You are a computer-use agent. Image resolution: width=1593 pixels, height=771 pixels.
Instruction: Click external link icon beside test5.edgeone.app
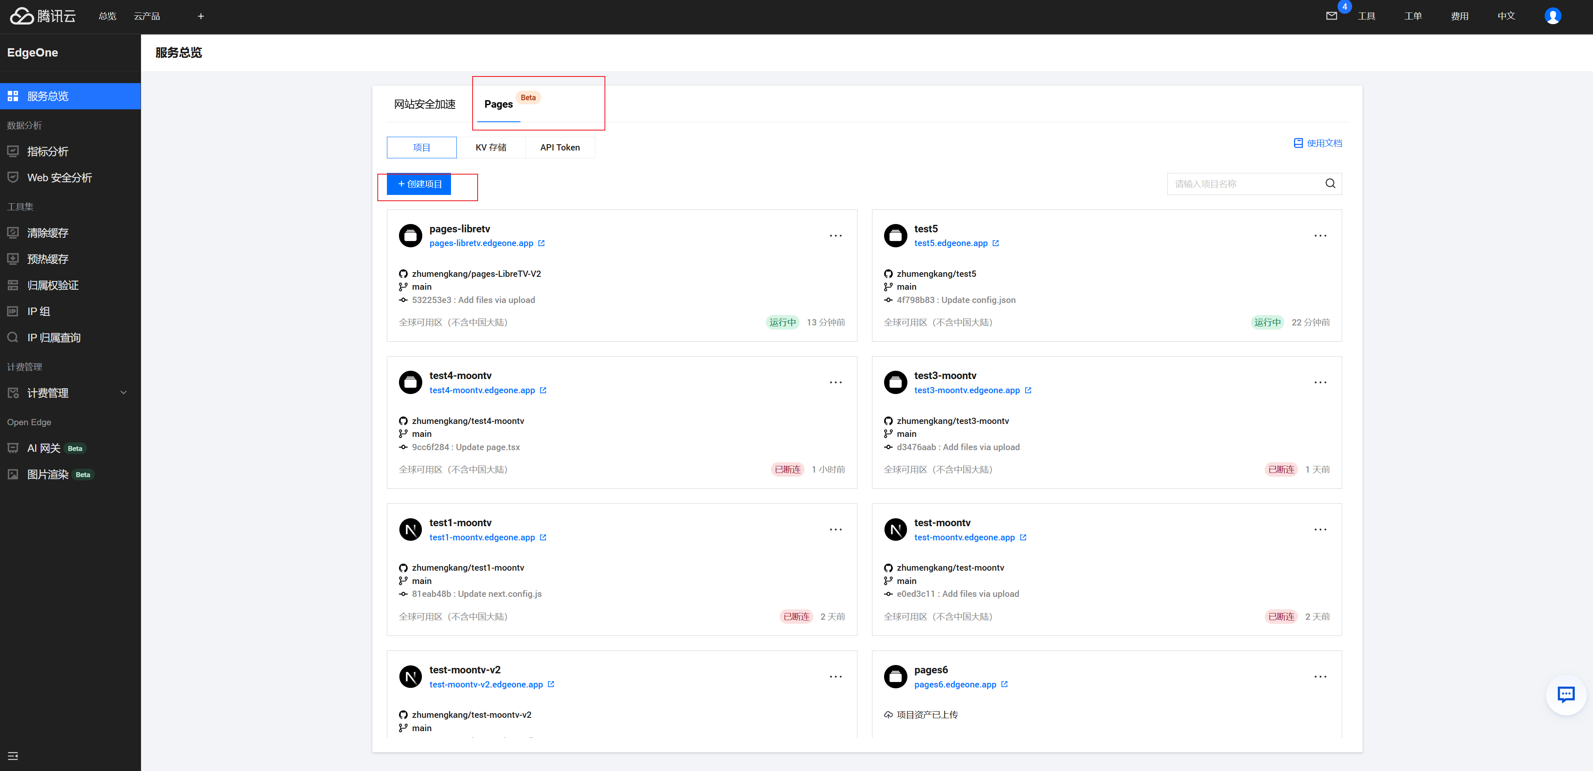point(996,244)
